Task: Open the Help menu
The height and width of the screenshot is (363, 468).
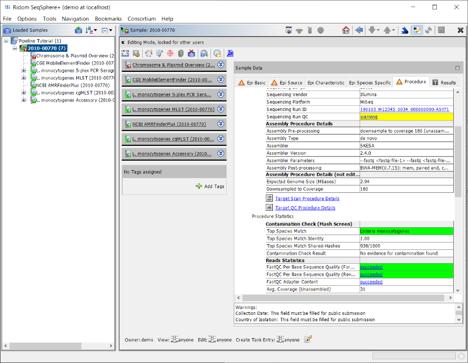Action: (x=167, y=19)
